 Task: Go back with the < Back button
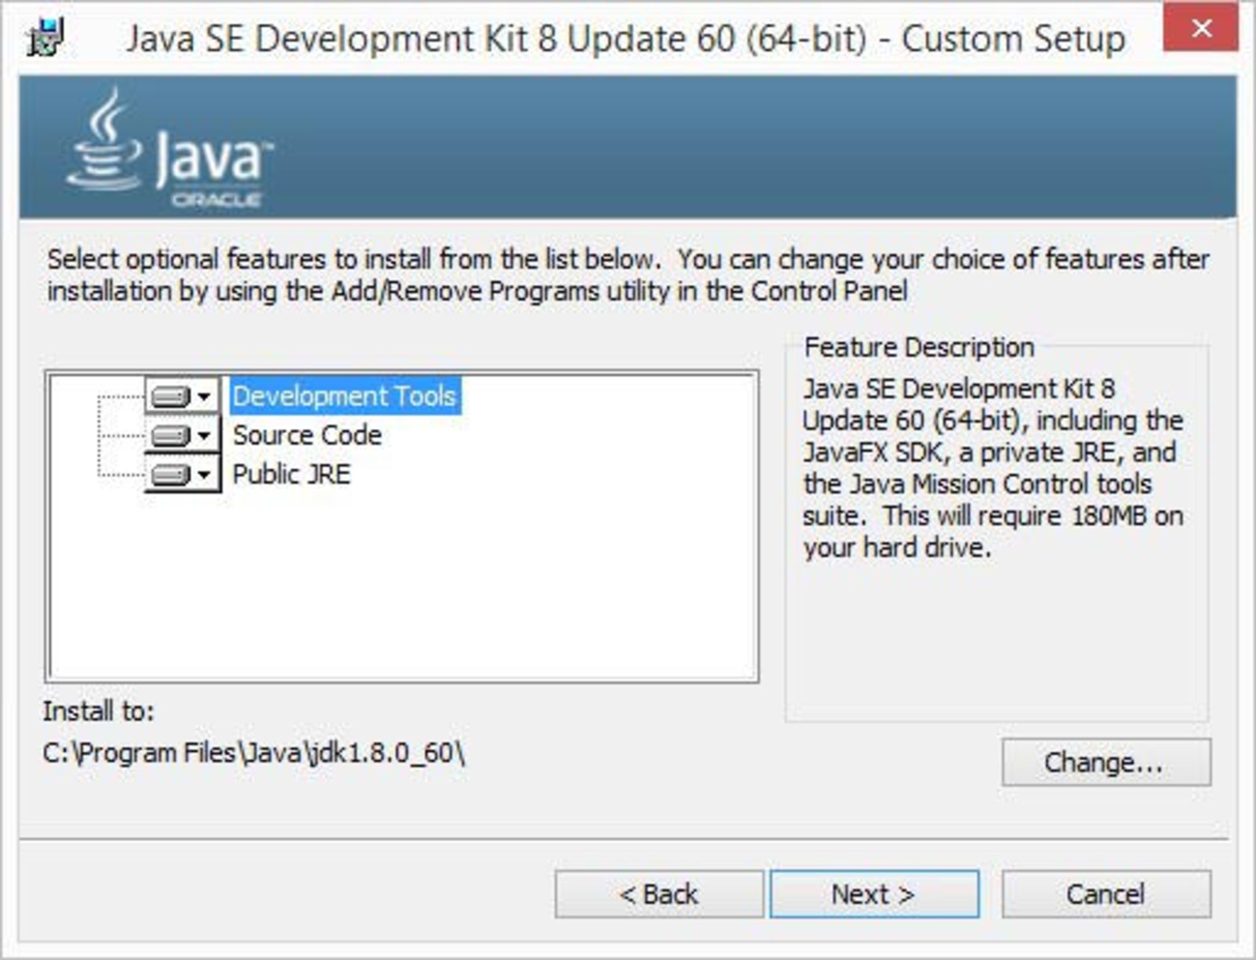pos(659,894)
